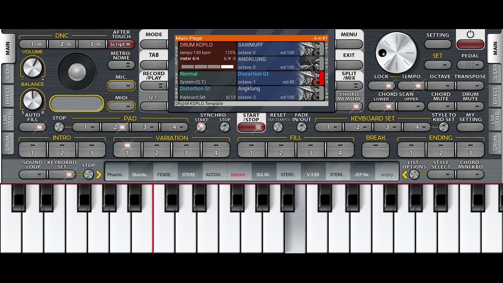Screen dimensions: 503x283
Task: Choose the SULIN.. sound in the list
Action: 264,171
